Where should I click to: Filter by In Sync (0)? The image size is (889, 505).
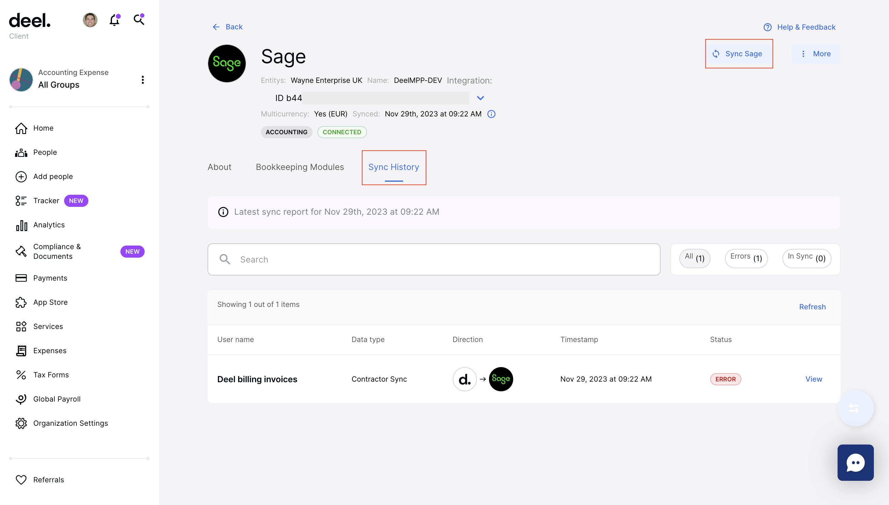coord(807,258)
